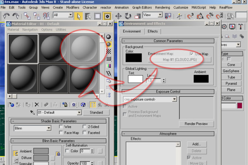Toggle Window/Crossing selection mode

point(107,16)
